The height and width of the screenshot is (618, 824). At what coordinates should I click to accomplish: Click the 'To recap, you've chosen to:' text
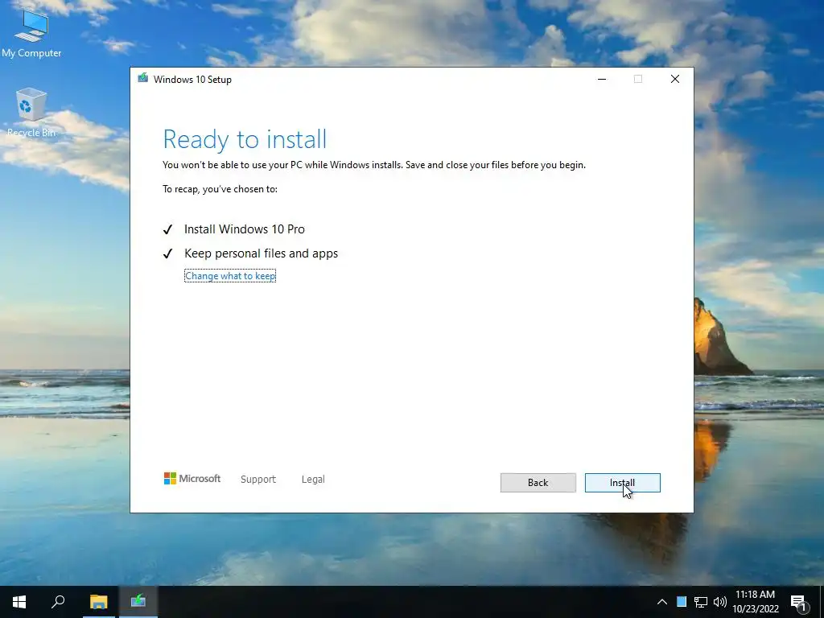pyautogui.click(x=220, y=189)
